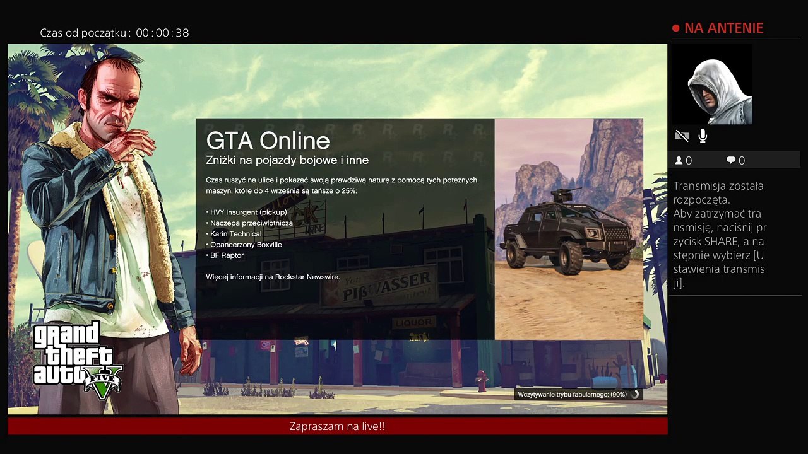Click the red "Zapraszam na live!!" banner
This screenshot has width=808, height=454.
tap(337, 426)
